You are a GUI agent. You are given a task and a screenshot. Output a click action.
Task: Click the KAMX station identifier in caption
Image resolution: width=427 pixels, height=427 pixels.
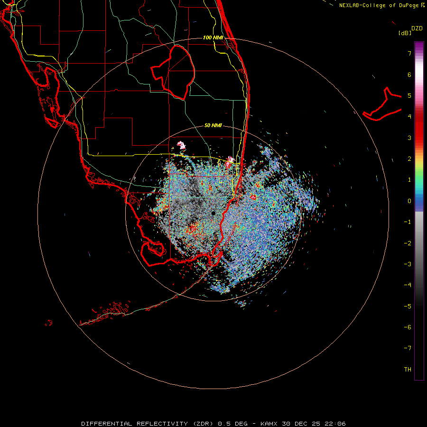click(x=269, y=424)
